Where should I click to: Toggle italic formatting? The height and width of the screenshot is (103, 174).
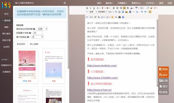point(91,8)
